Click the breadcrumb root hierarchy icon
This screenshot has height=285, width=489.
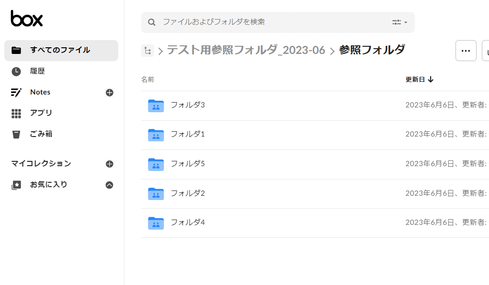tap(147, 50)
